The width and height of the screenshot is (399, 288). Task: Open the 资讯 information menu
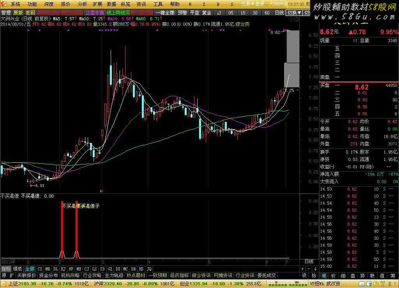[x=141, y=4]
